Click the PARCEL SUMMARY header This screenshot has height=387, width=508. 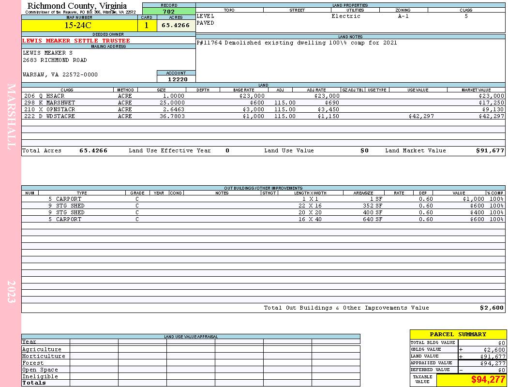[458, 335]
